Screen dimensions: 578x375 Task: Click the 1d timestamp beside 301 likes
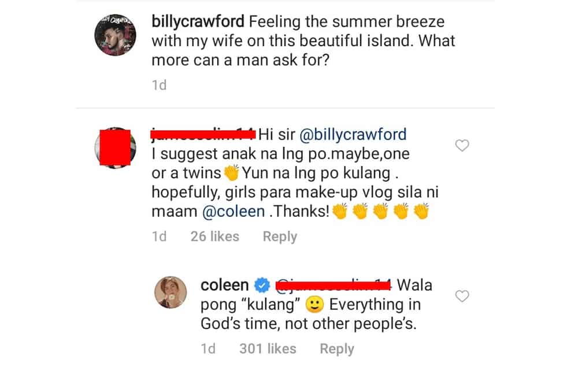tap(208, 348)
